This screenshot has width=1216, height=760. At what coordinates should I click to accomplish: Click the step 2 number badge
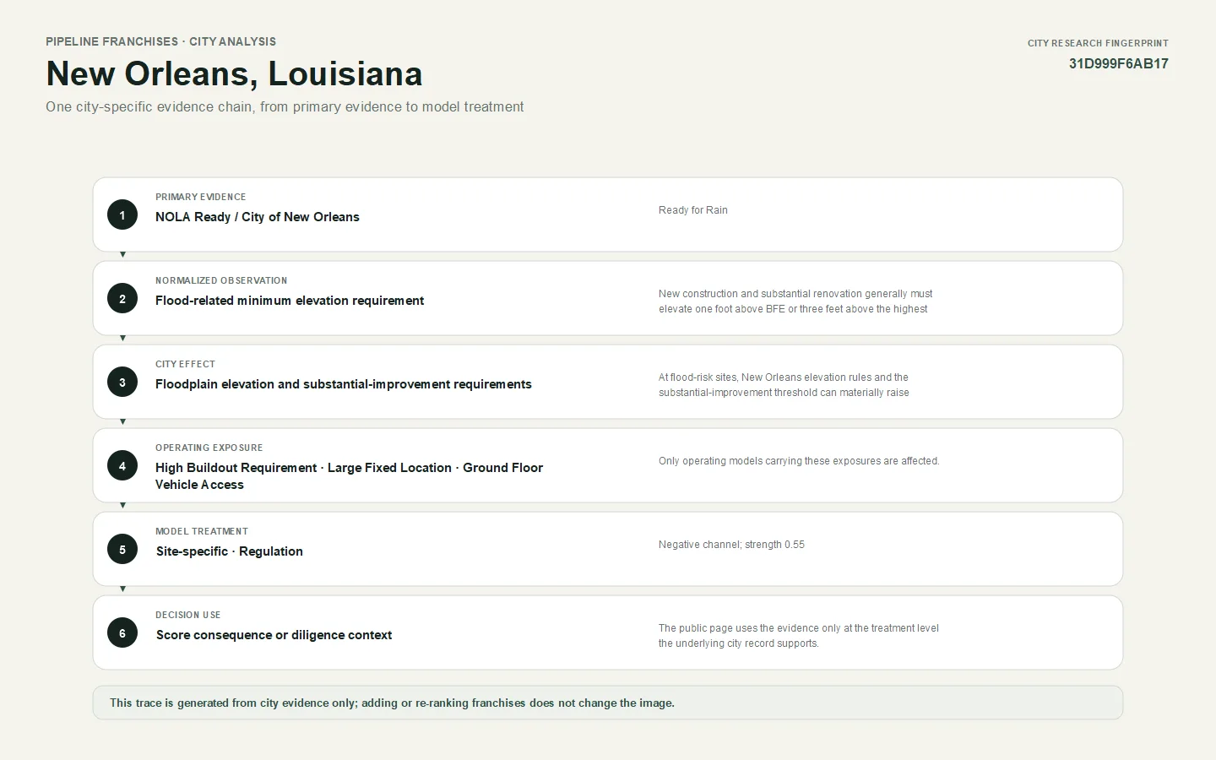coord(122,298)
